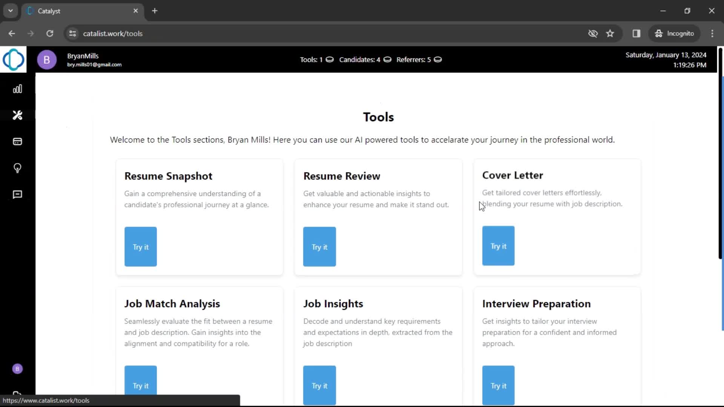Screen dimensions: 724x407
Task: Select the Tools wrench icon in sidebar
Action: pyautogui.click(x=17, y=115)
